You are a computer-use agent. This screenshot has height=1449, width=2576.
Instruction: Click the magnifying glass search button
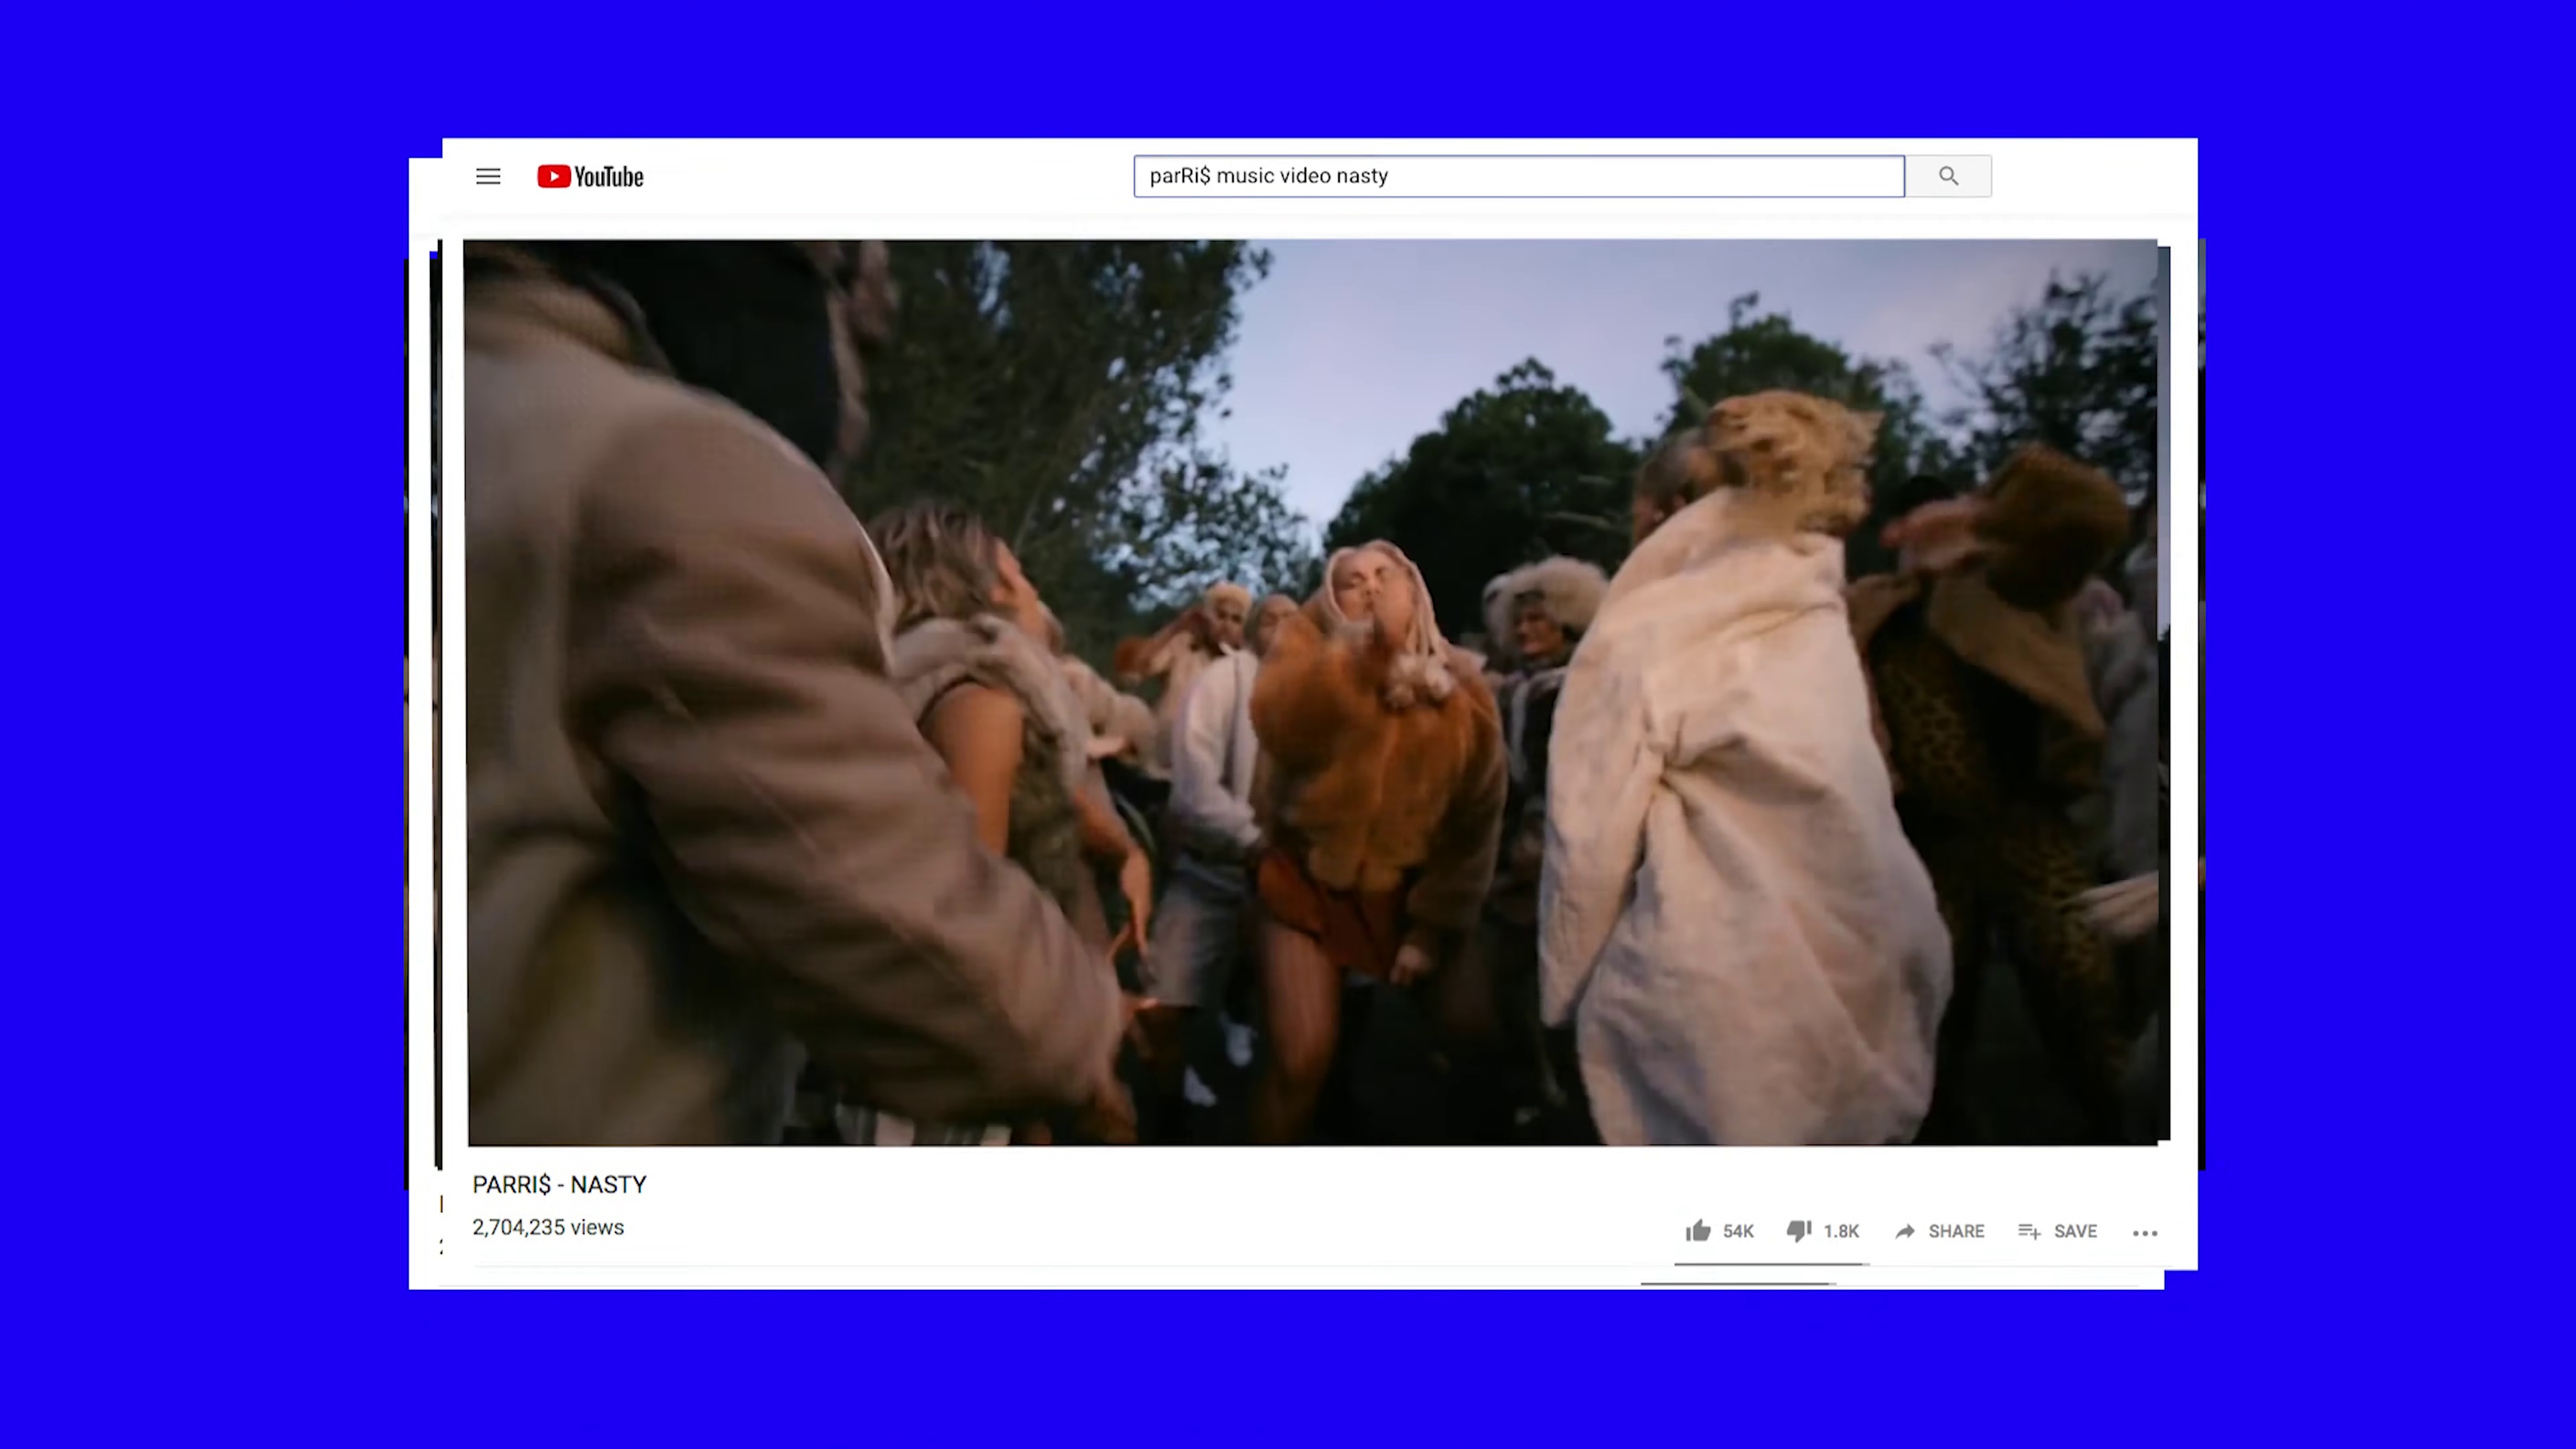click(1948, 176)
